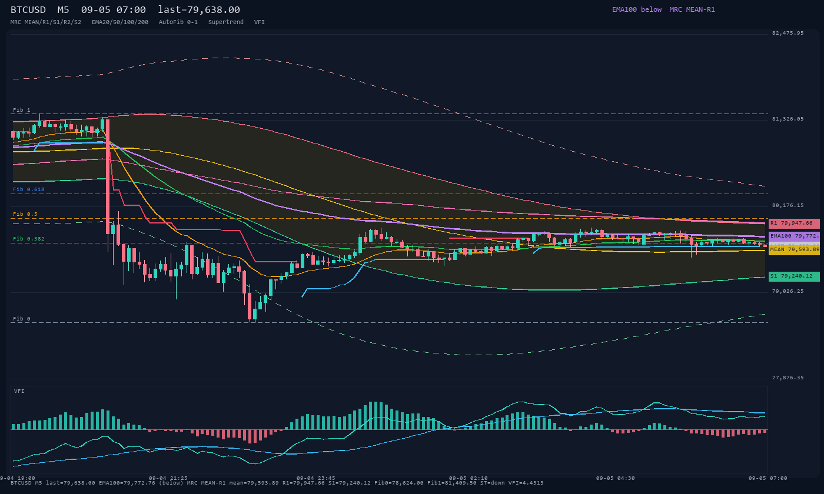Click the "Fib 1" level label
Screen dimensions: 824x494
(x=22, y=110)
